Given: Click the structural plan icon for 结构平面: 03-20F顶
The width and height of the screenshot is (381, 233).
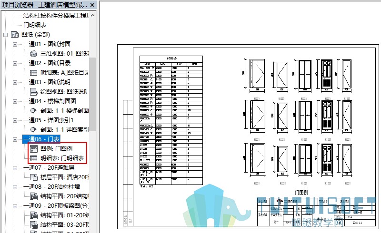Looking at the screenshot, I should coord(33,225).
